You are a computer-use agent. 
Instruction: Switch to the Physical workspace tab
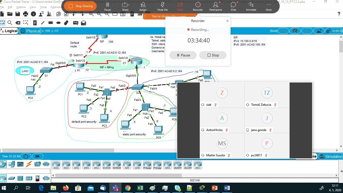point(30,31)
